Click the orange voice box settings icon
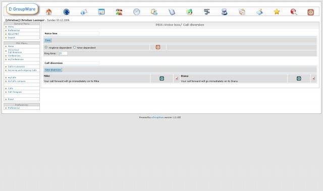This screenshot has width=323, height=191. (158, 47)
